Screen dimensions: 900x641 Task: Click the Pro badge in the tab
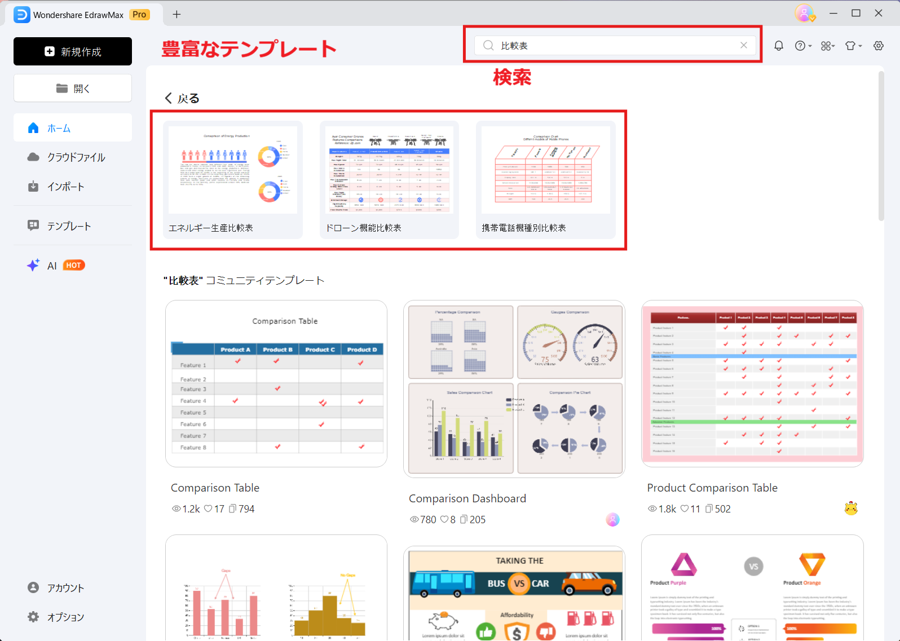point(139,15)
